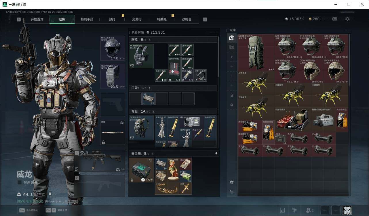Toggle swap arrows on safe box slot
Viewport: 369px width, 216px height.
(x=150, y=160)
